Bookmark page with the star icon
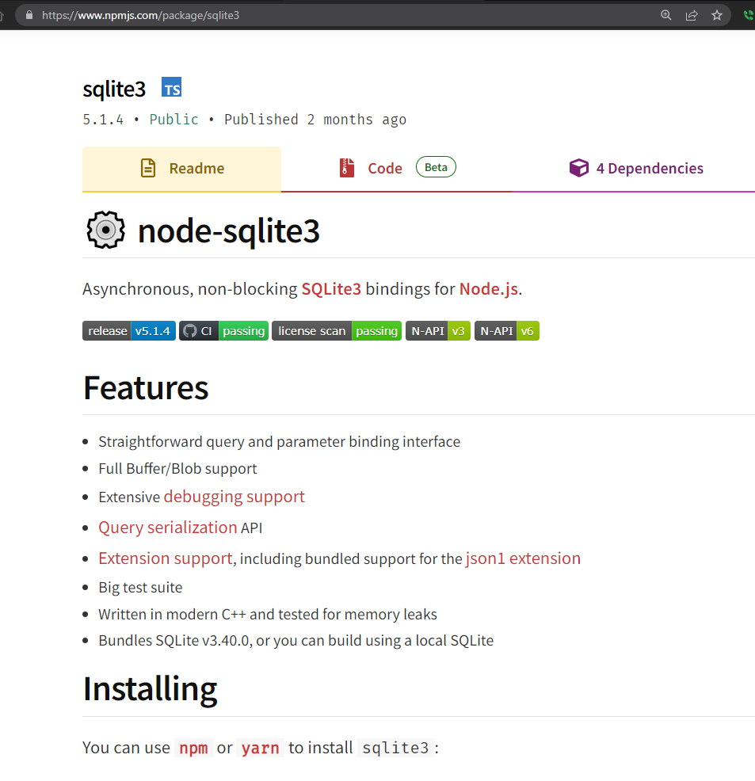 tap(717, 15)
